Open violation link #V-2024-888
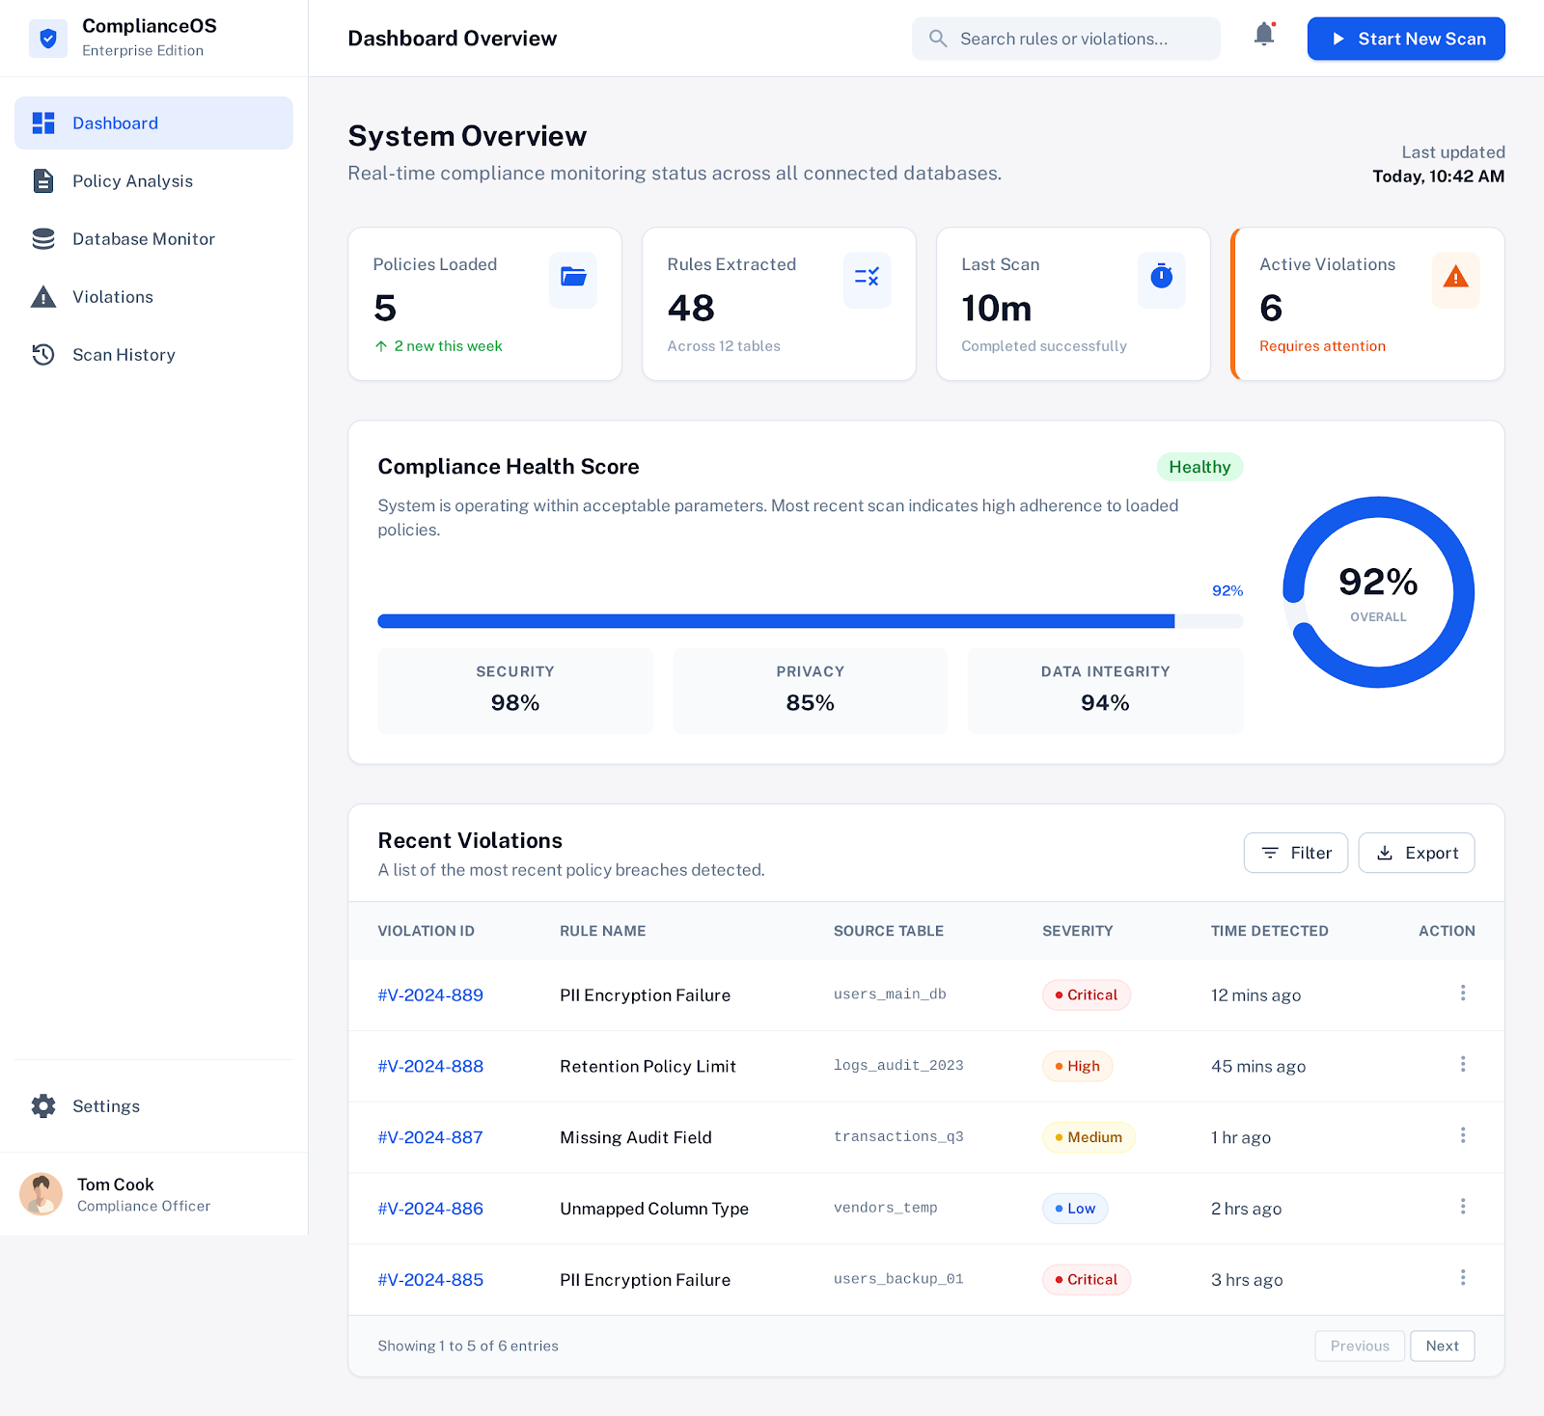This screenshot has width=1544, height=1416. click(x=430, y=1066)
